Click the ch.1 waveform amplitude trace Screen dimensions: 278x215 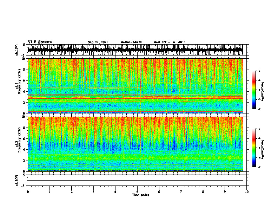(x=135, y=50)
